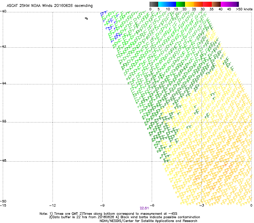Click the longitude label '-12'

click(53, 206)
